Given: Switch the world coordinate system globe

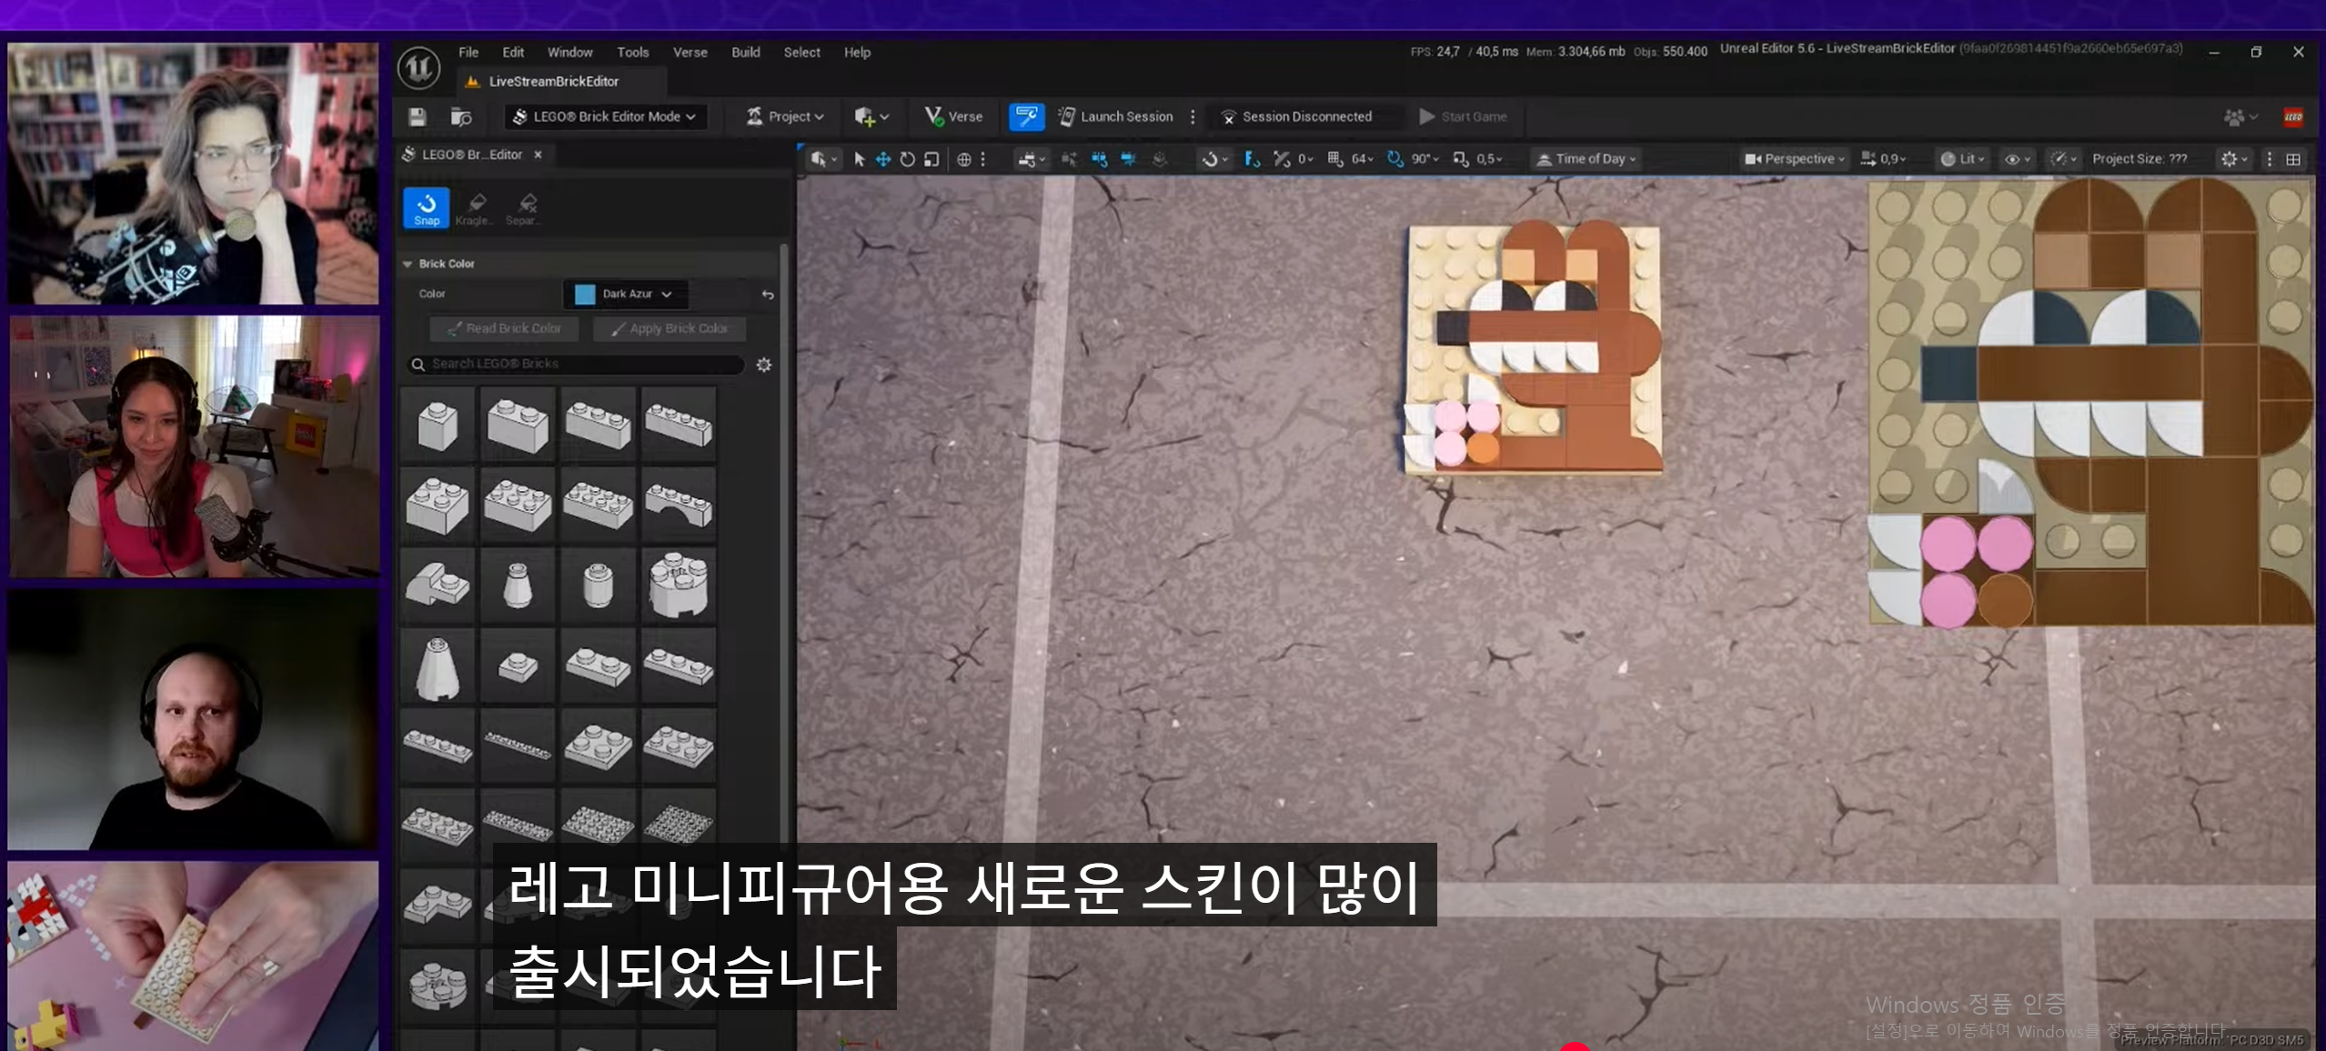Looking at the screenshot, I should click(963, 159).
